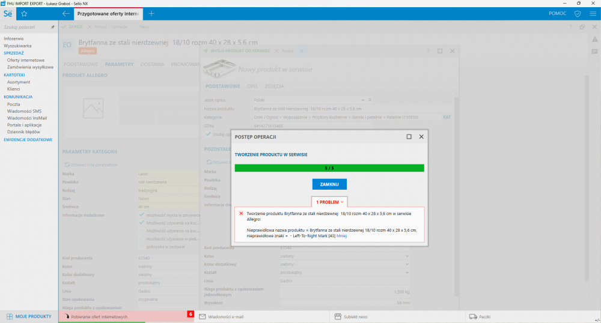Click the green 5 / 5 progress bar
The width and height of the screenshot is (601, 323).
(x=329, y=168)
